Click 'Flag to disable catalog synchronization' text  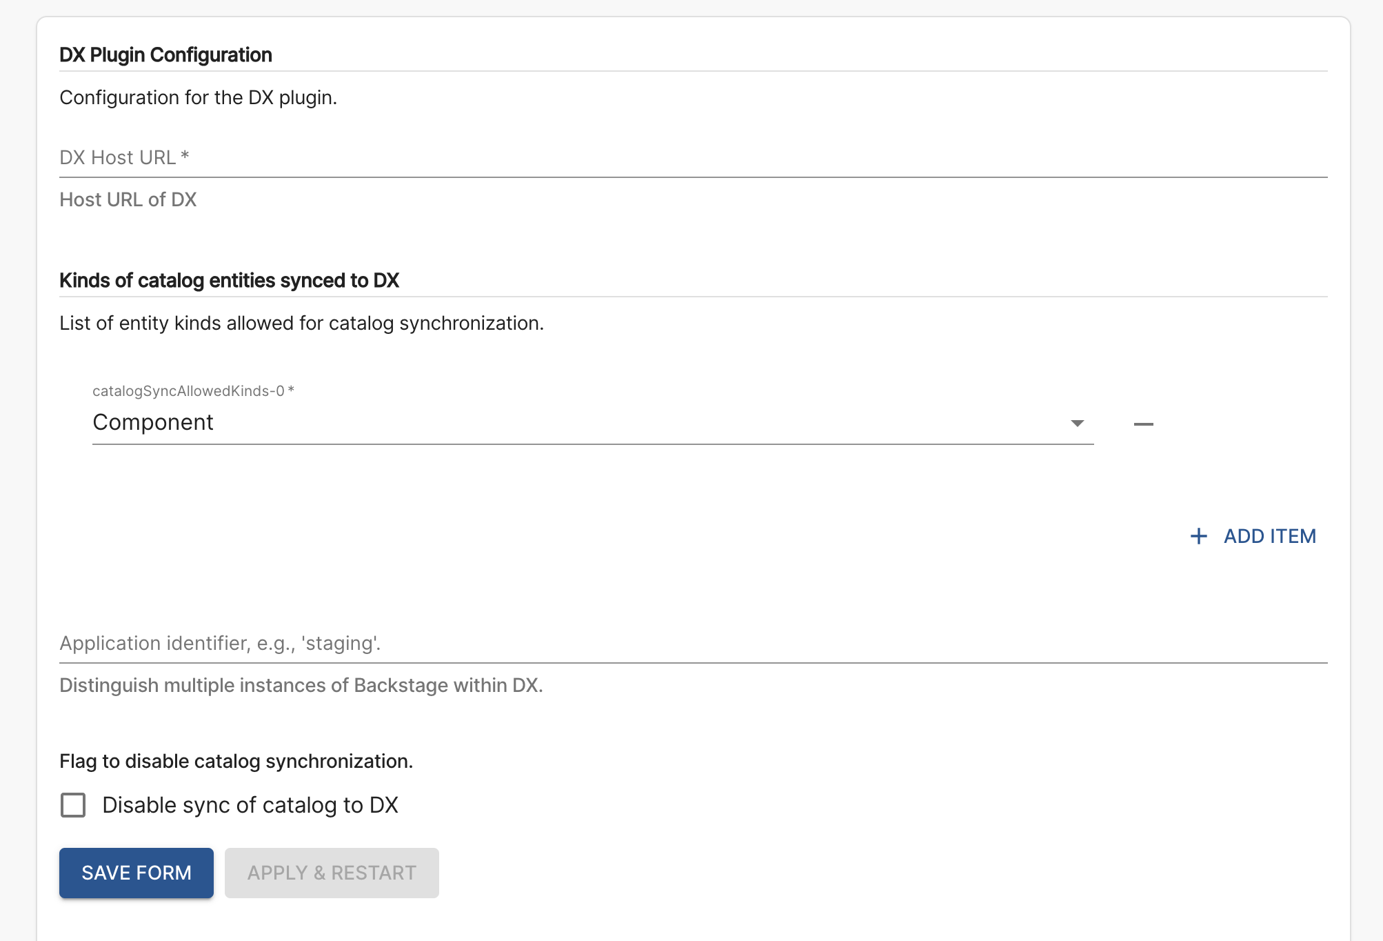(236, 761)
